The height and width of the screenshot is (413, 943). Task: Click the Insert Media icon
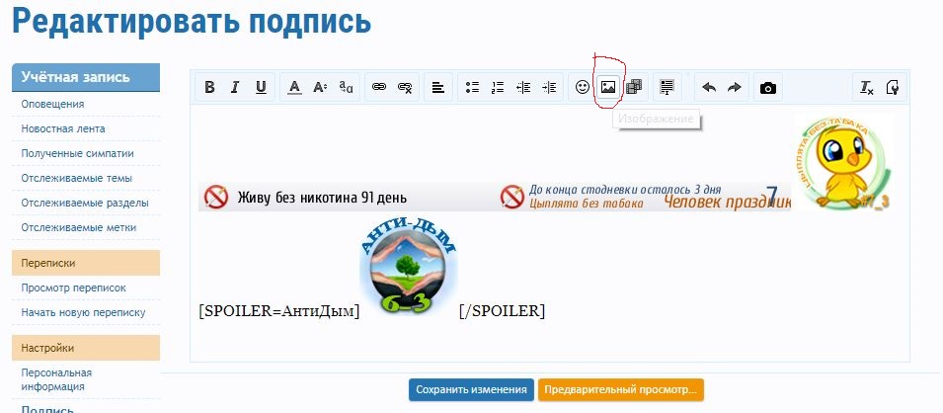[633, 87]
